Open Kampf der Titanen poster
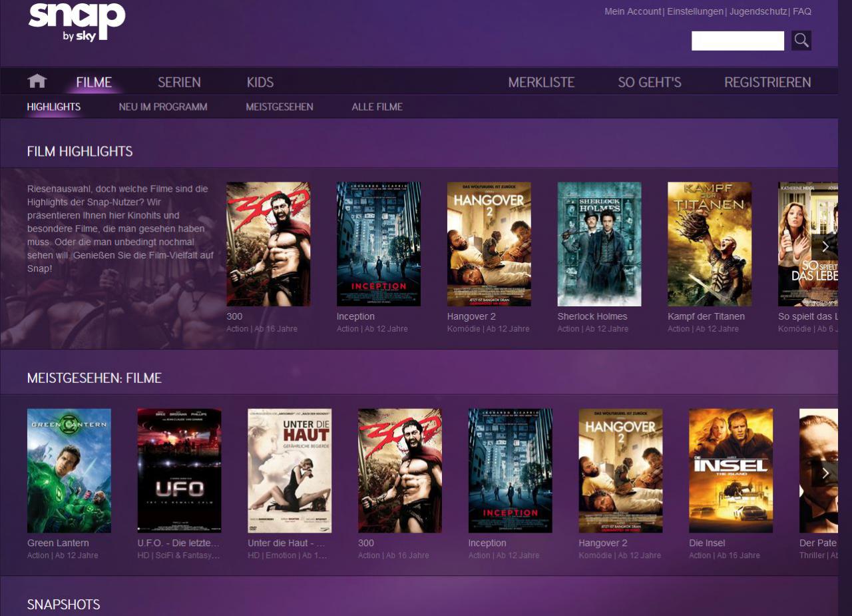 coord(710,244)
